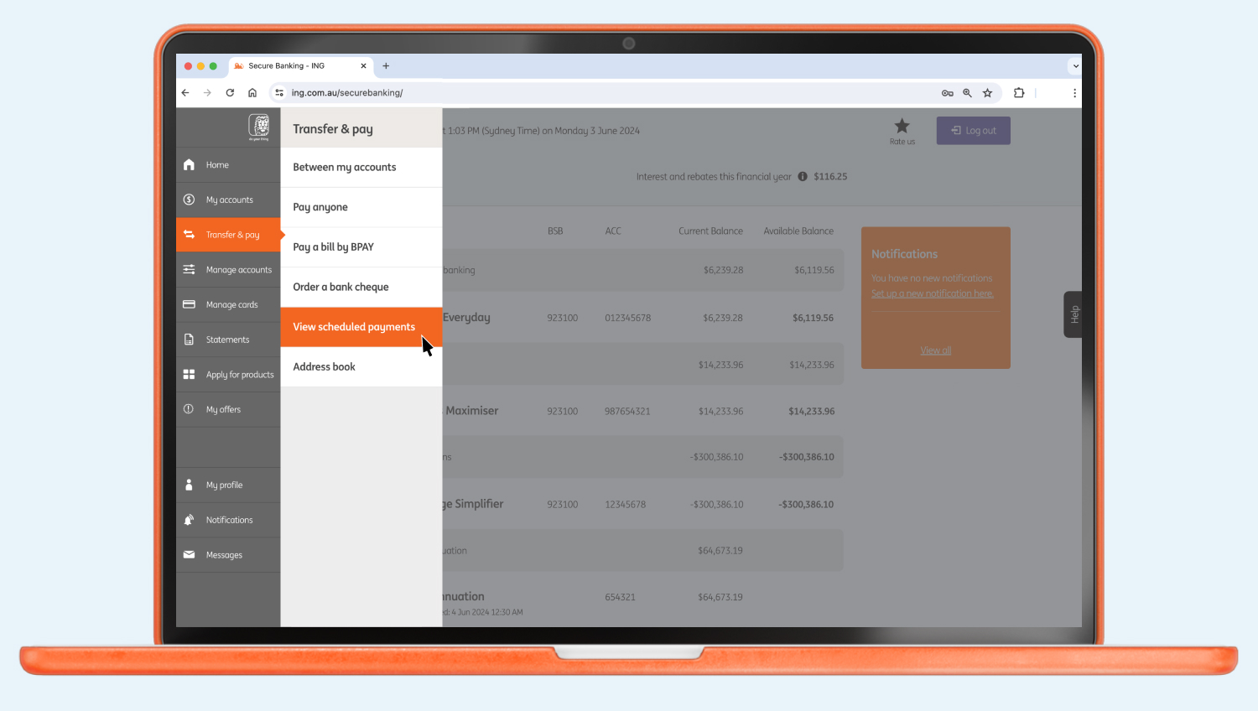Reload the page with the browser refresh icon

click(x=230, y=92)
